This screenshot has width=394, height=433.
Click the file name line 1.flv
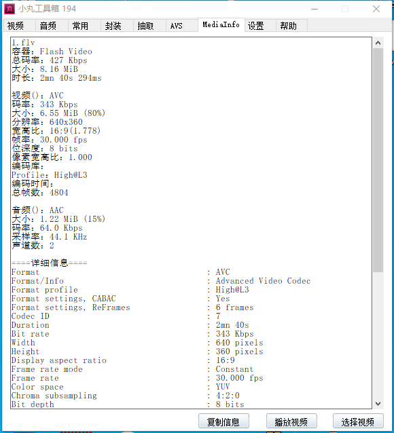coord(23,43)
